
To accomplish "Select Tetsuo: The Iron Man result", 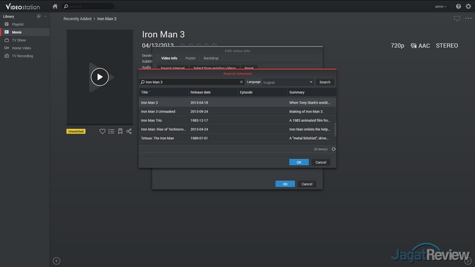I will click(x=237, y=138).
